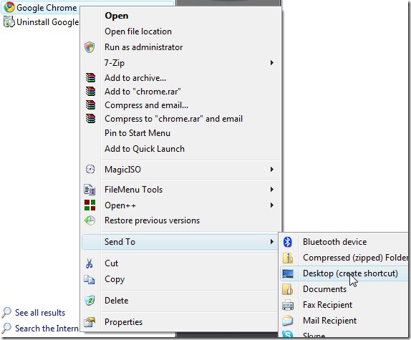411x340 pixels.
Task: Send to Bluetooth device
Action: coord(344,242)
